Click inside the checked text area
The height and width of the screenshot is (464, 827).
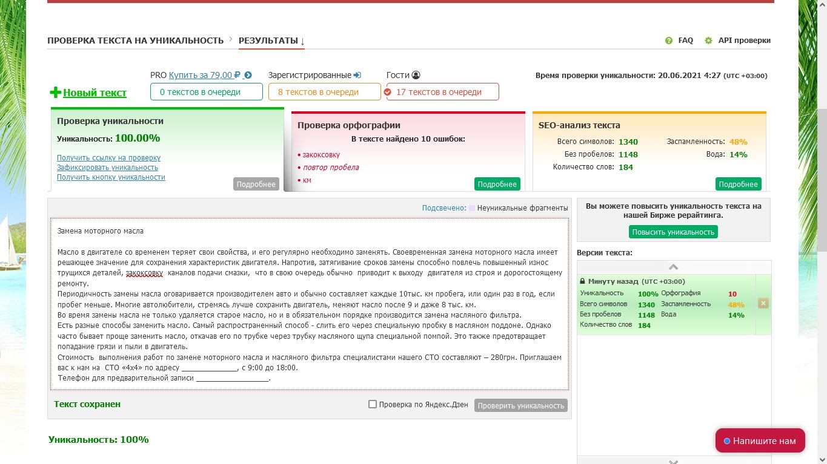pos(310,304)
